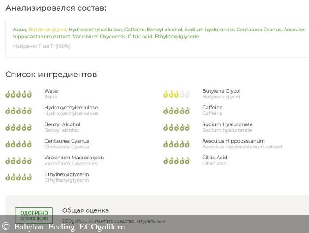The image size is (309, 233).
Task: Click the rating icons for Sodium Hyaluronate
Action: (177, 128)
